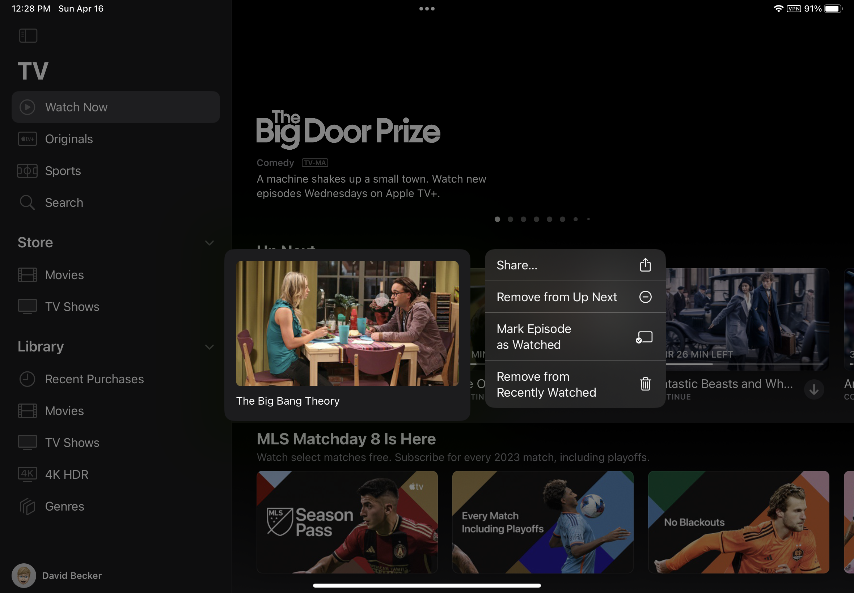Open Search in the sidebar
Image resolution: width=854 pixels, height=593 pixels.
pos(116,202)
